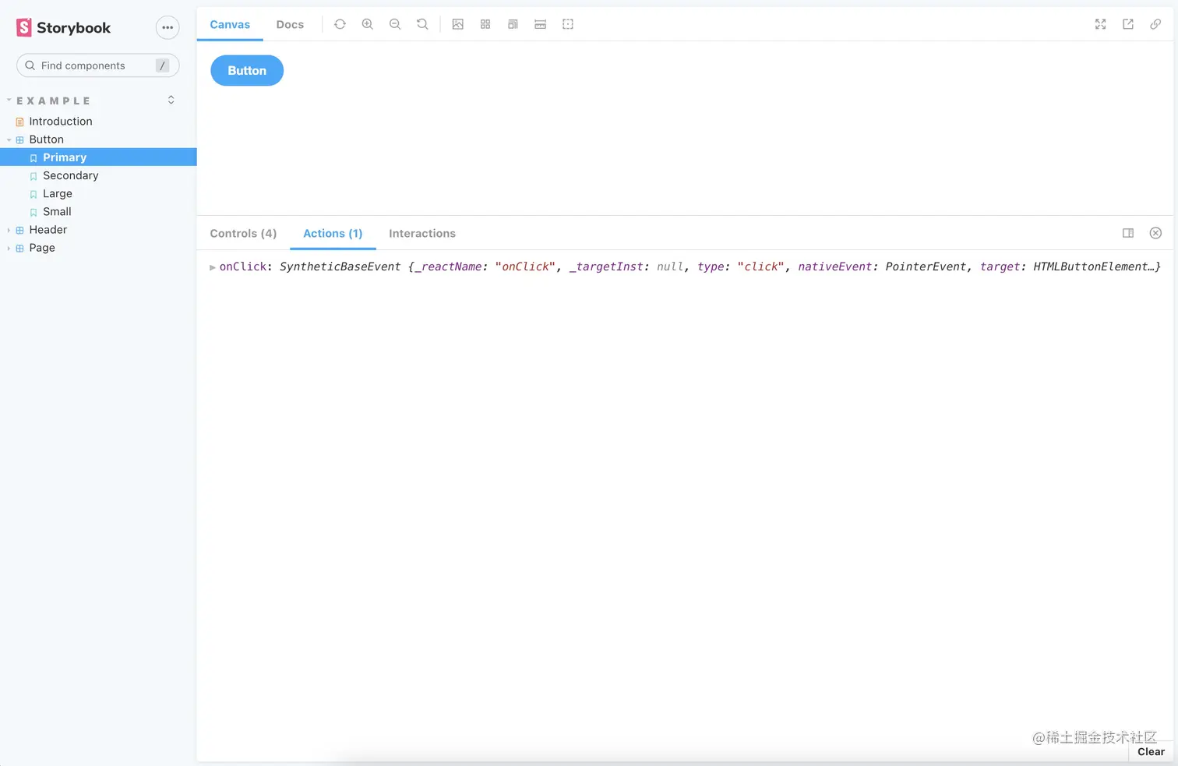This screenshot has height=766, width=1178.
Task: Open the Interactions tab
Action: (x=422, y=233)
